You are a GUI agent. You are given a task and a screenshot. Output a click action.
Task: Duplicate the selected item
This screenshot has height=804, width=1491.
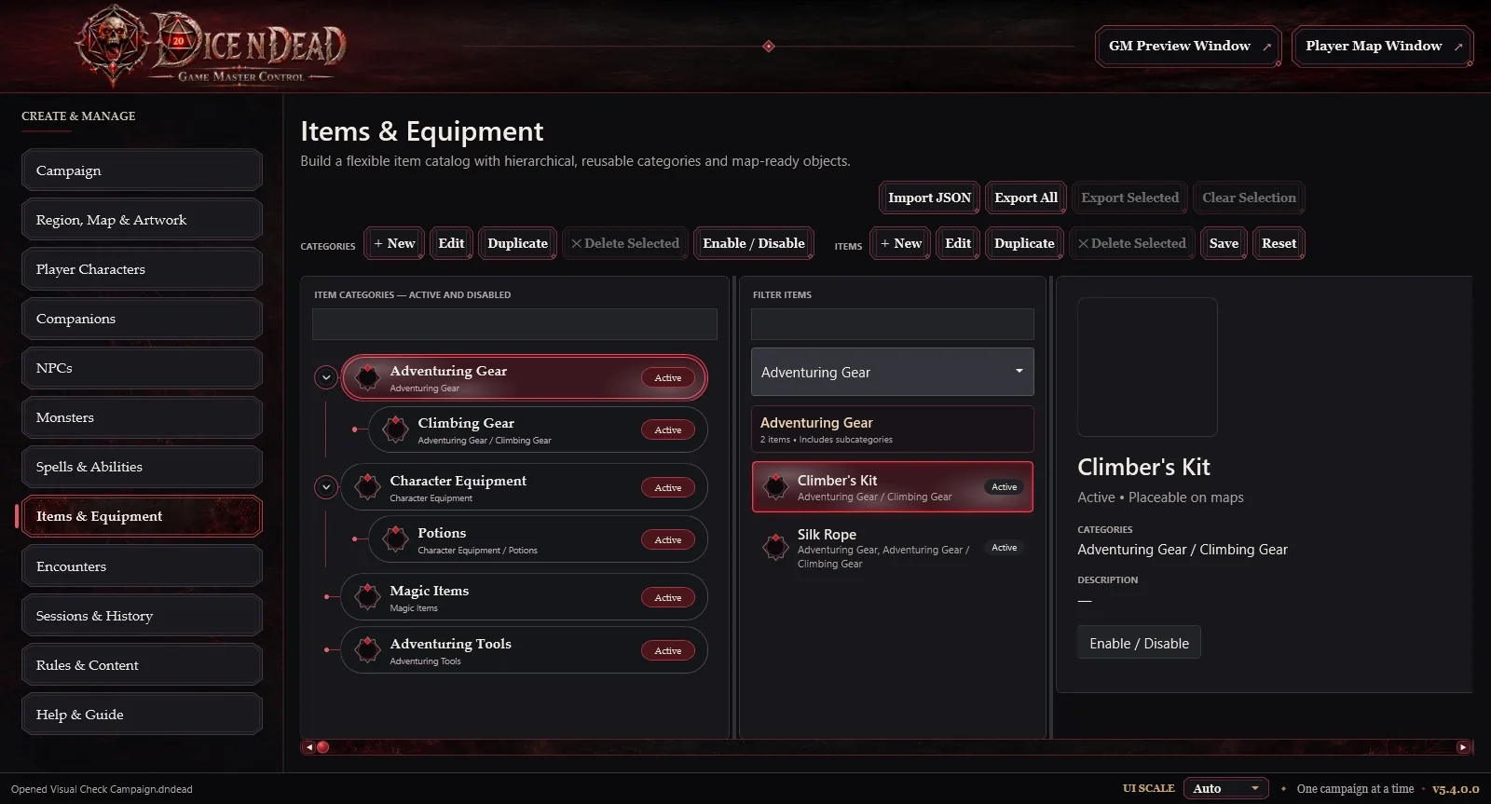pyautogui.click(x=1024, y=243)
